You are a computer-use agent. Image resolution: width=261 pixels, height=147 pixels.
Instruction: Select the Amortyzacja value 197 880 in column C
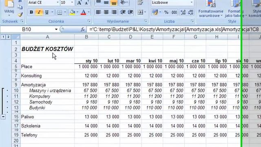109,85
